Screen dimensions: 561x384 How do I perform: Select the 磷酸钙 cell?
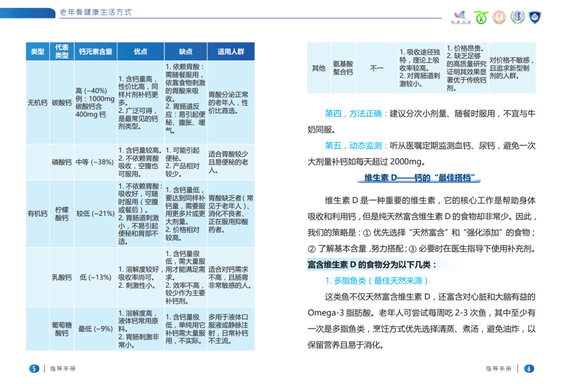coord(62,162)
